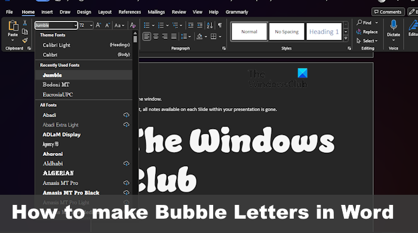Screen dimensions: 418x233
Task: Open the Change Case Aa dropdown
Action: [x=119, y=25]
